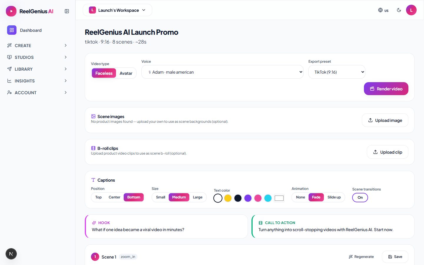The image size is (424, 265).
Task: Click the CREATE magic wand icon
Action: [x=9, y=45]
